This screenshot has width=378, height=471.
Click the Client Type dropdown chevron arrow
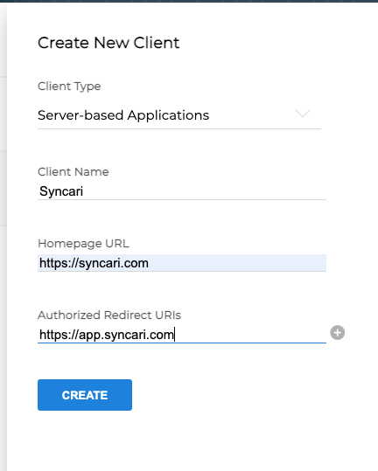coord(303,114)
